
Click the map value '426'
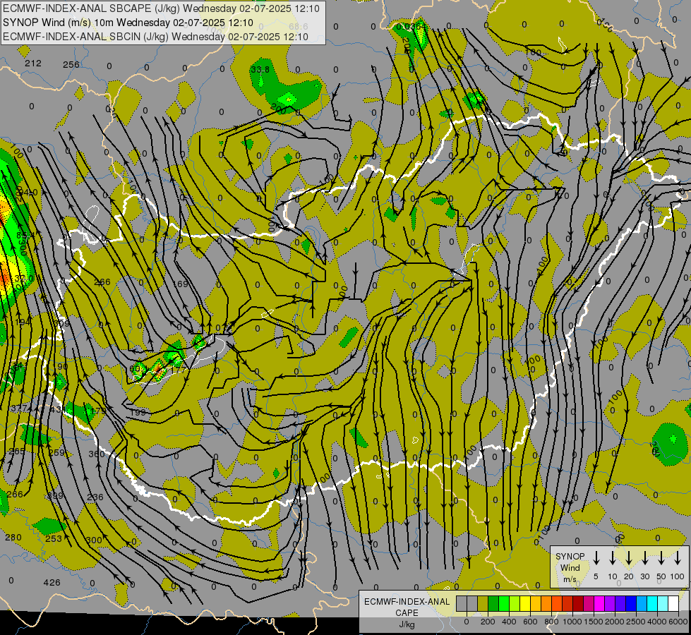[52, 583]
